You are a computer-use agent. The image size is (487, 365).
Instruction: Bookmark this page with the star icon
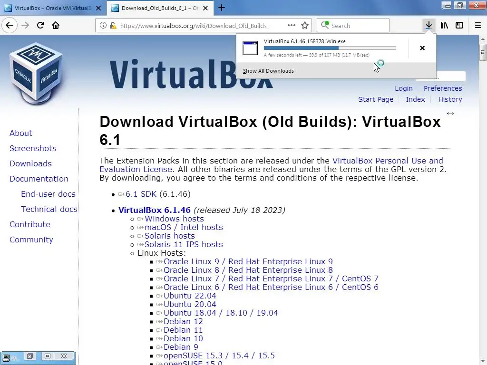tap(305, 26)
